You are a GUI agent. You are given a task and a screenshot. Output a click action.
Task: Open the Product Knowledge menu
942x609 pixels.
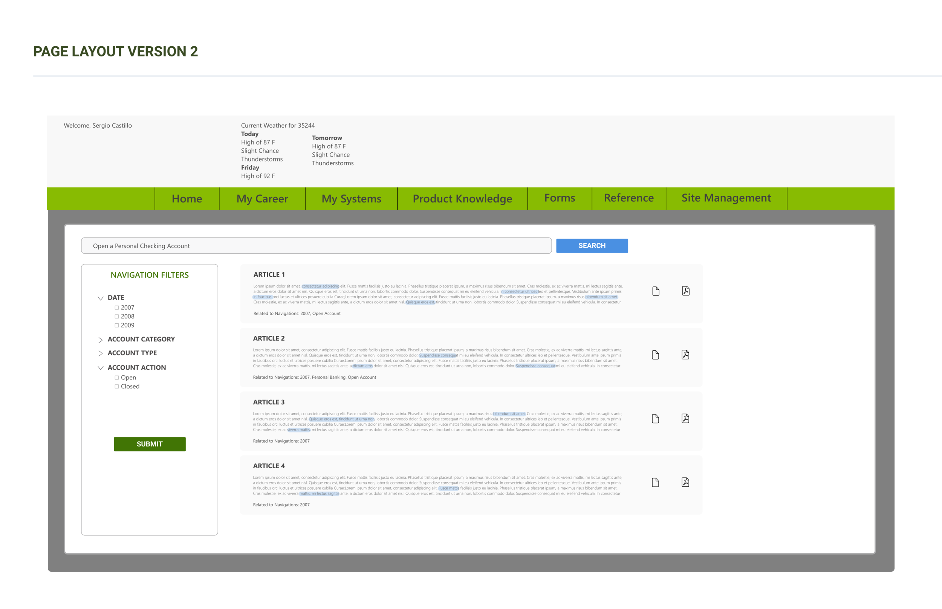coord(462,198)
